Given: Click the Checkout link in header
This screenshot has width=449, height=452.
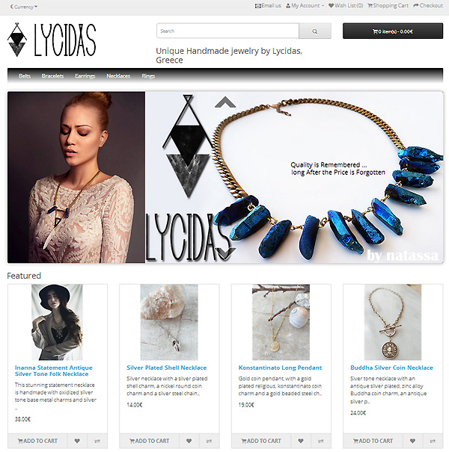Looking at the screenshot, I should coord(428,5).
